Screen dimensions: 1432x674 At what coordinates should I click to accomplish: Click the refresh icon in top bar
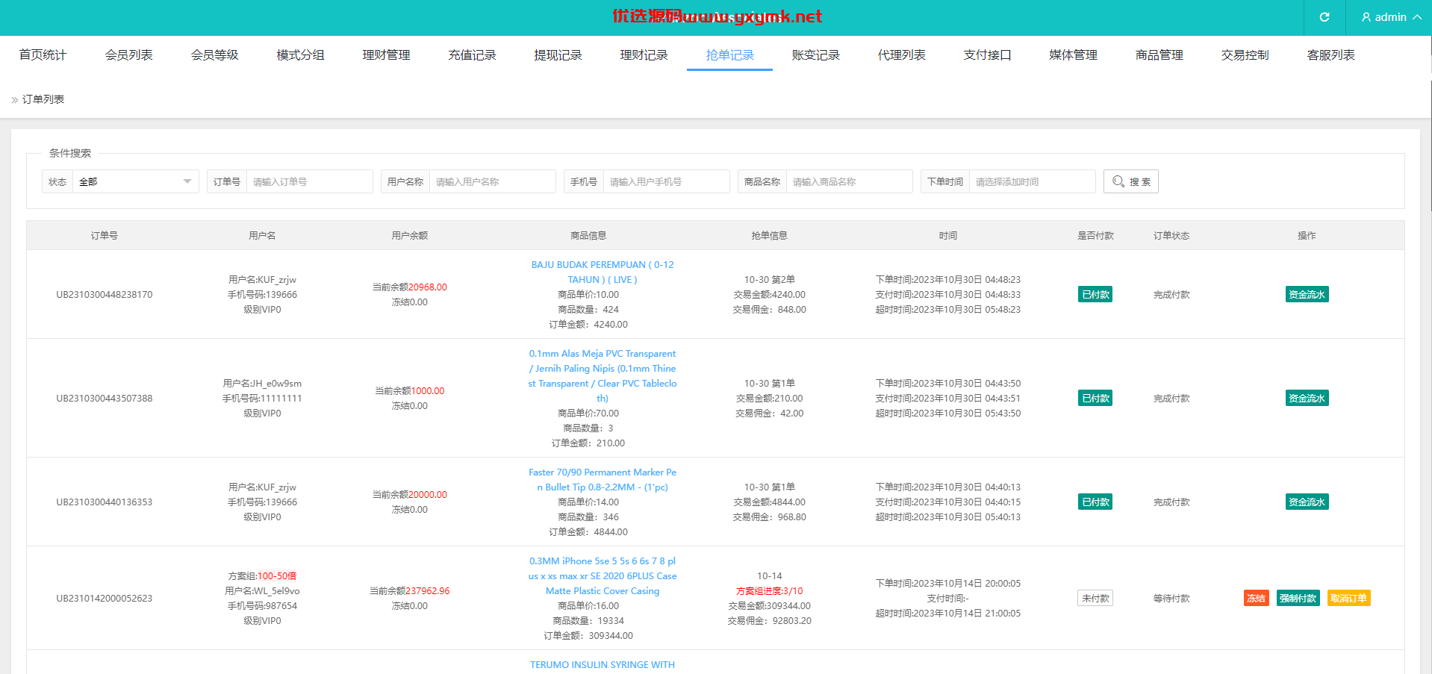click(x=1324, y=17)
